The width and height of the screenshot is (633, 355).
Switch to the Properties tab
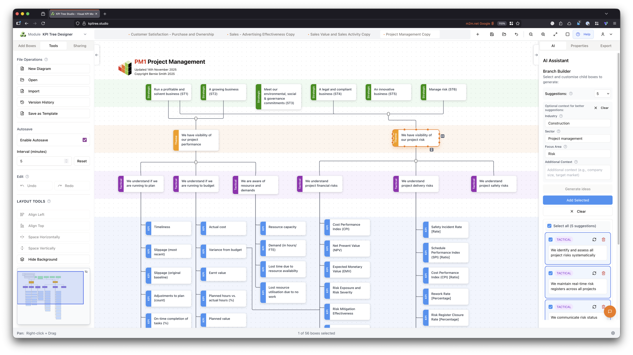click(x=579, y=46)
